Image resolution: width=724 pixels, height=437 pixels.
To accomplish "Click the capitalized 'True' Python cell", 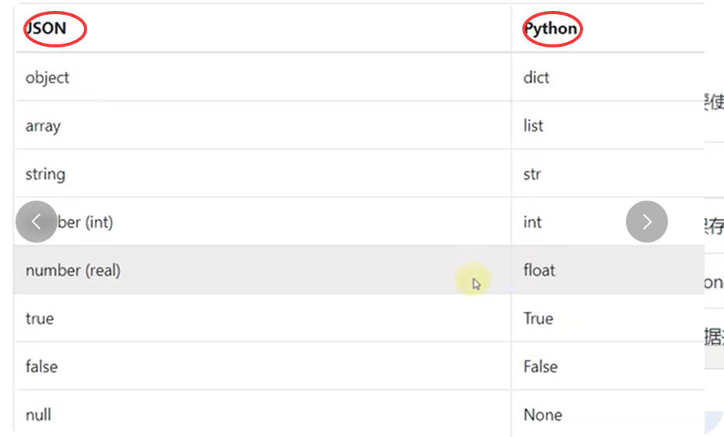I will coord(538,319).
